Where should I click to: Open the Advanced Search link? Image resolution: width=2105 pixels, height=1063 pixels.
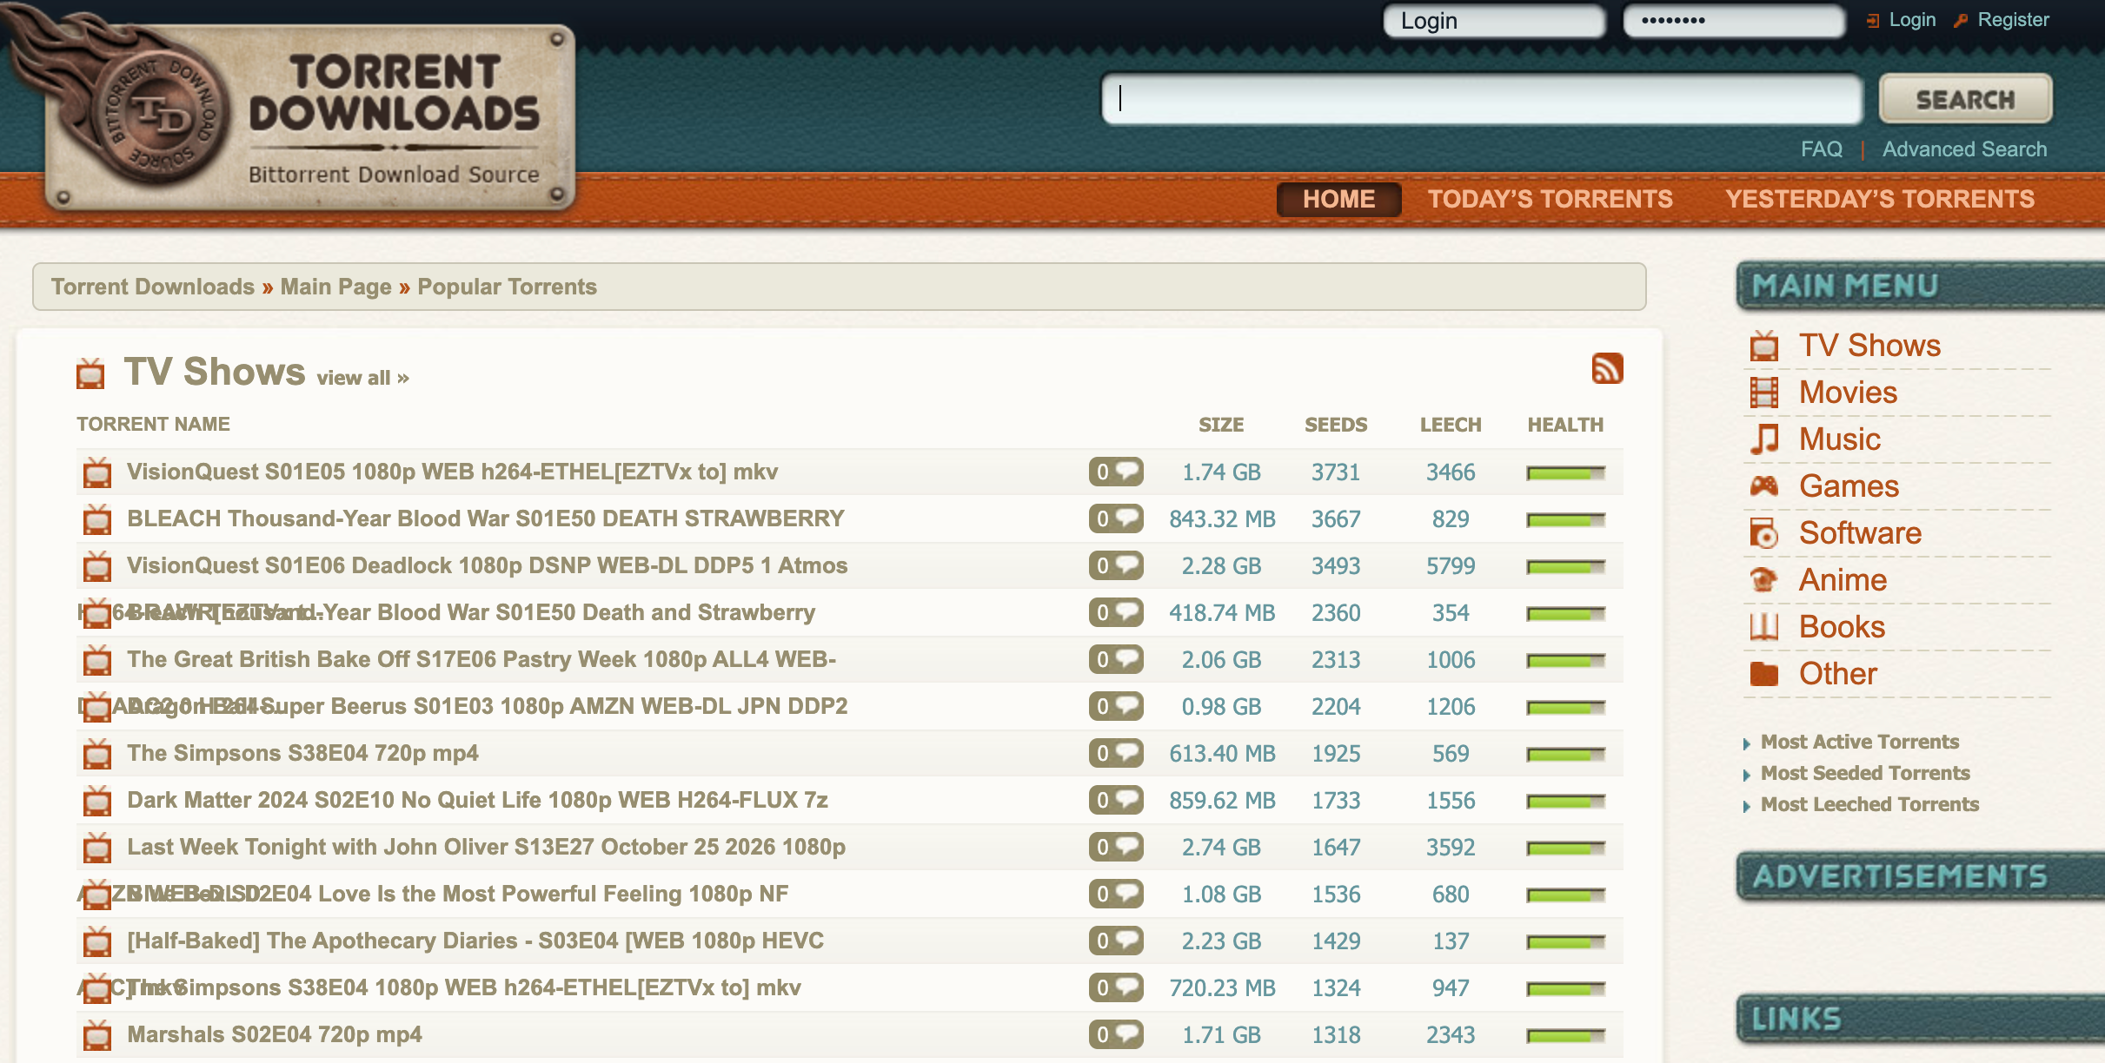[x=1964, y=149]
